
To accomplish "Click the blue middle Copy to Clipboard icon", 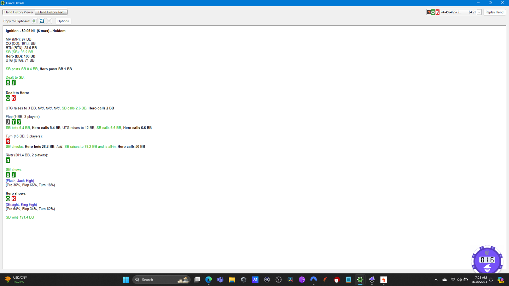I will click(42, 21).
